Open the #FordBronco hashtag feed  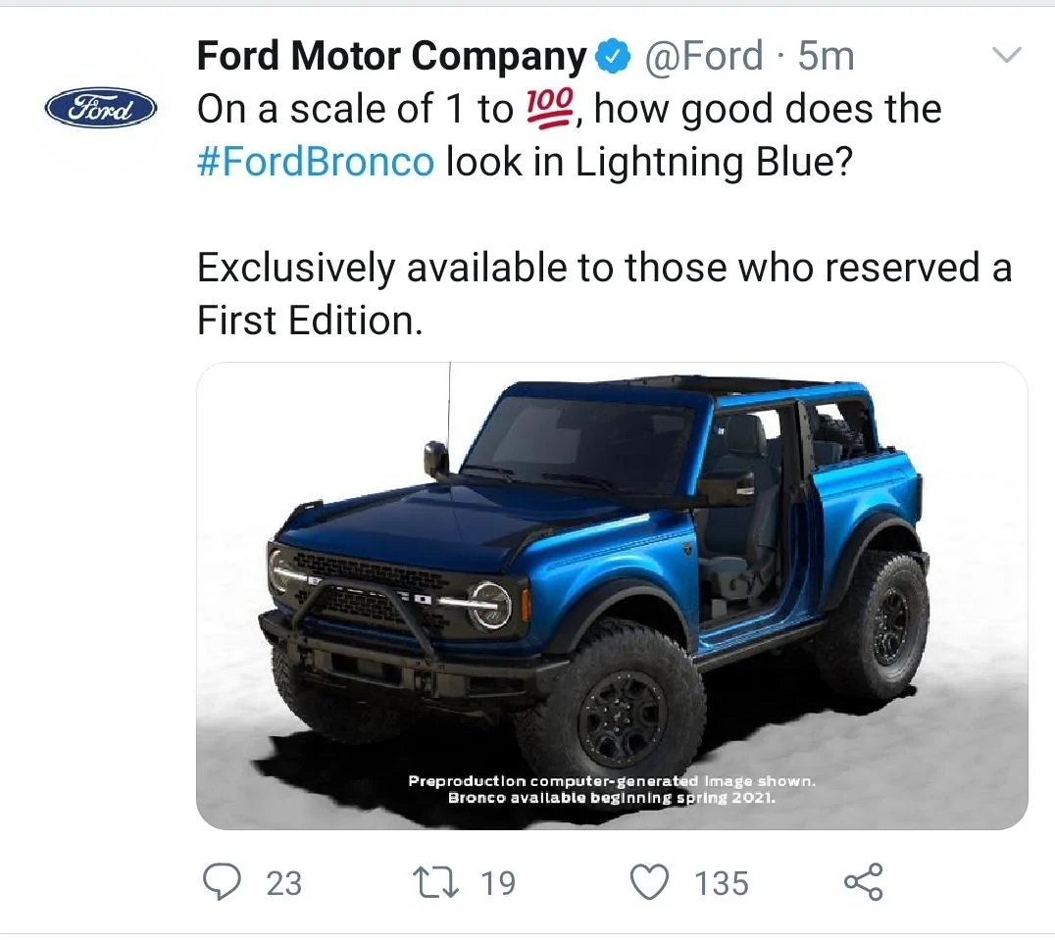(x=313, y=160)
